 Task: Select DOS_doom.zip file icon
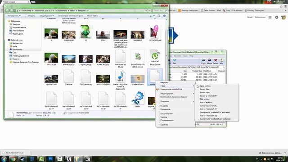(86, 76)
